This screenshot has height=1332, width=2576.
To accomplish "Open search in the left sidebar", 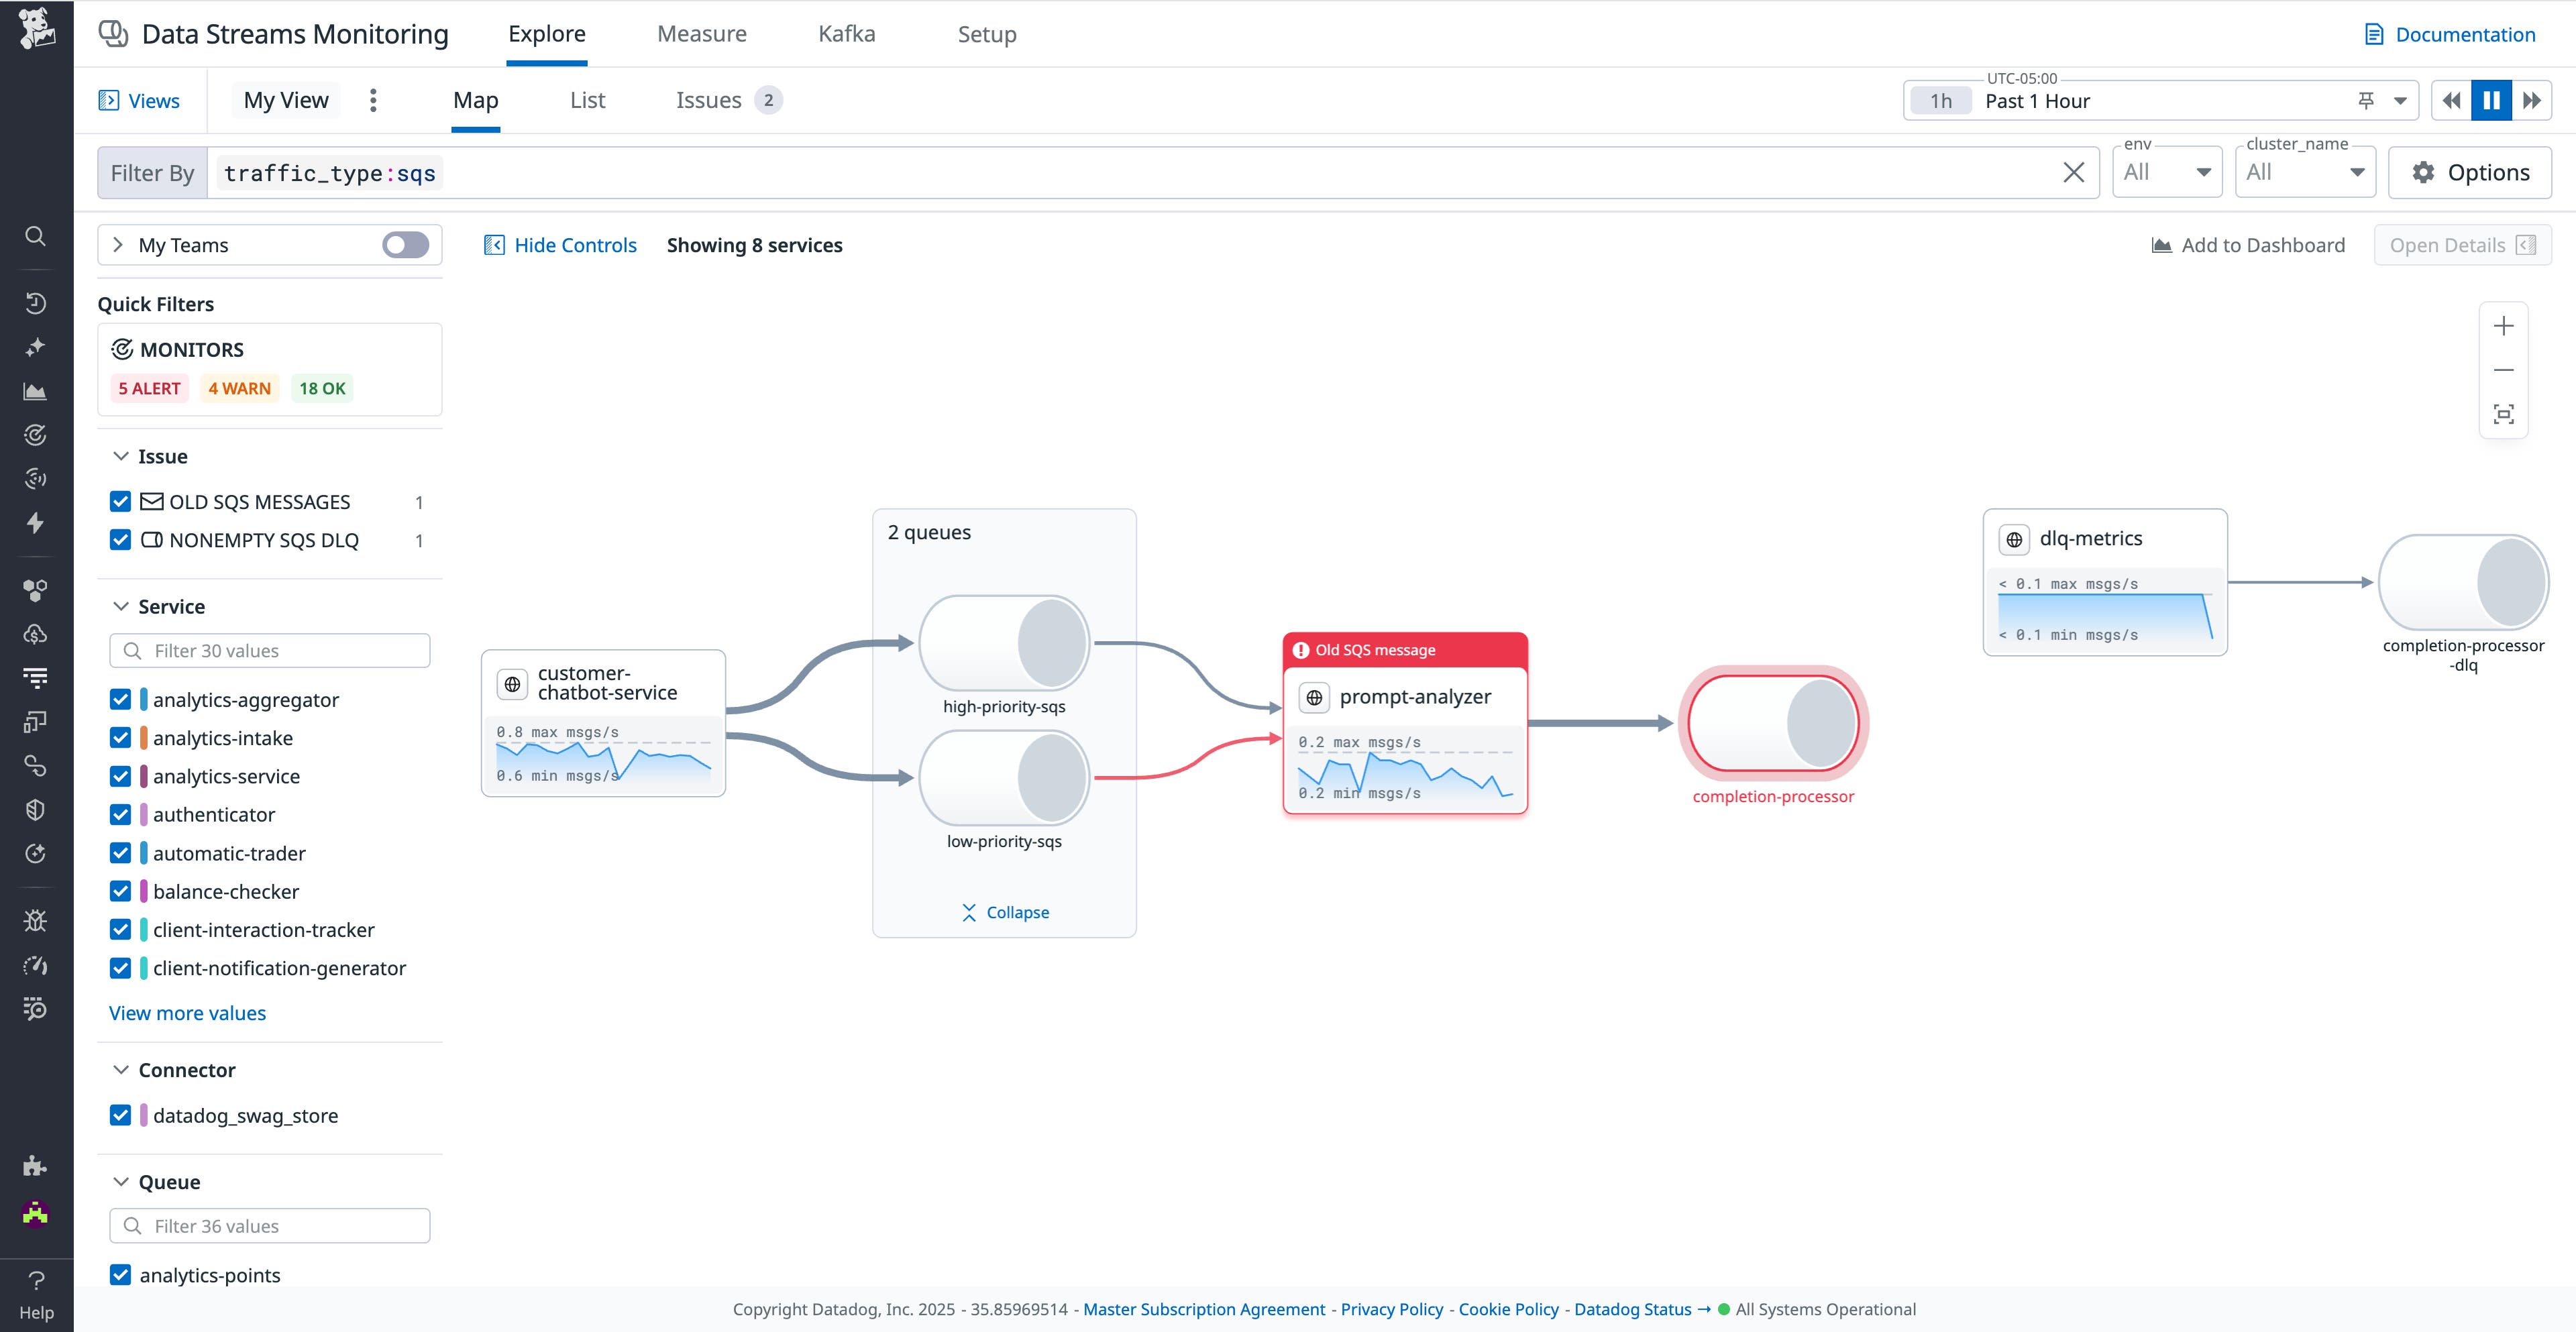I will 36,236.
